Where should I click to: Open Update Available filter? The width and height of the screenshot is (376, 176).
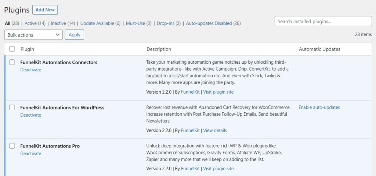tap(97, 23)
